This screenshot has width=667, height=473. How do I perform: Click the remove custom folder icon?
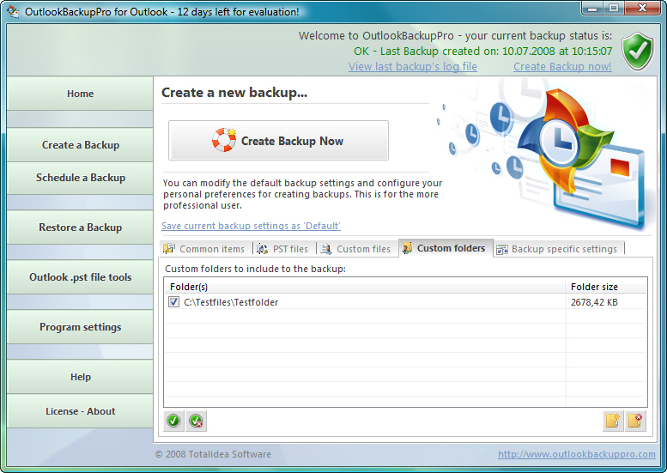coord(635,421)
